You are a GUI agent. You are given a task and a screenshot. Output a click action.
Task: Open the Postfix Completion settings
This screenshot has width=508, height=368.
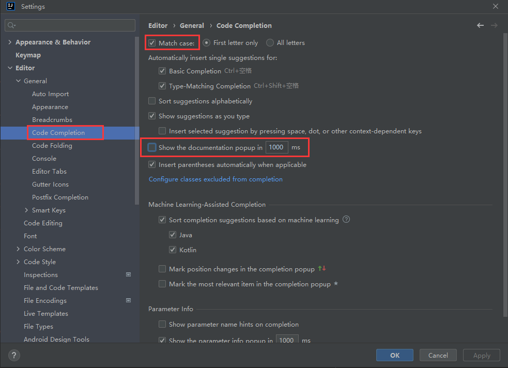coord(60,197)
